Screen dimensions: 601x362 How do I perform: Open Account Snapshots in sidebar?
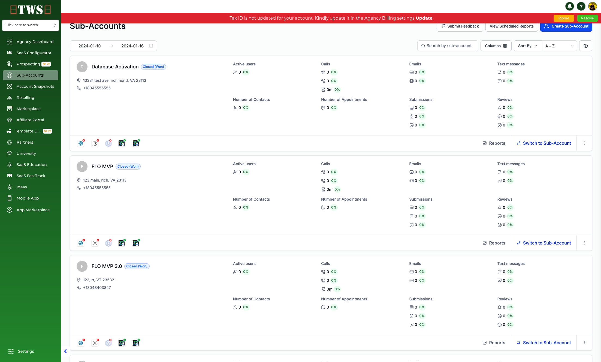coord(31,86)
